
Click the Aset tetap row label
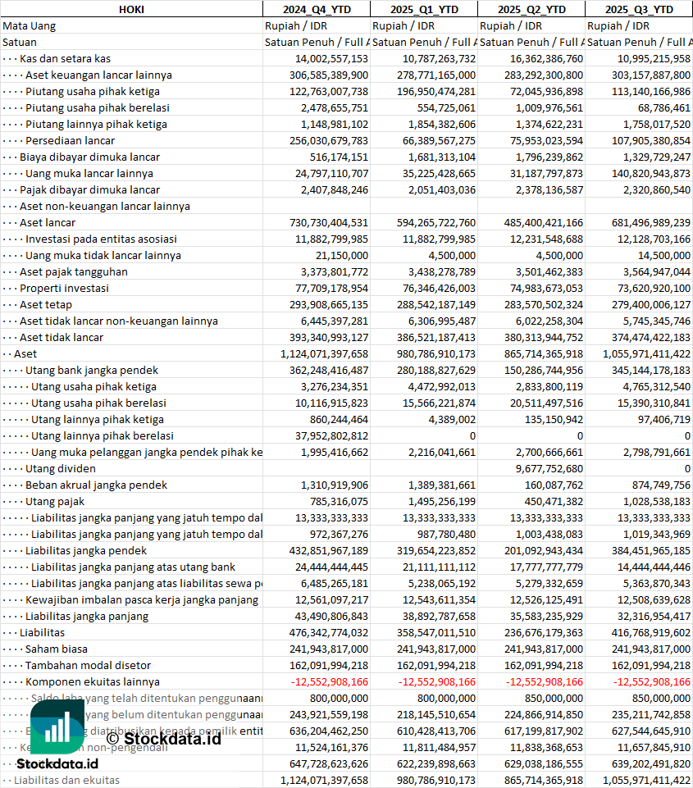coord(46,304)
